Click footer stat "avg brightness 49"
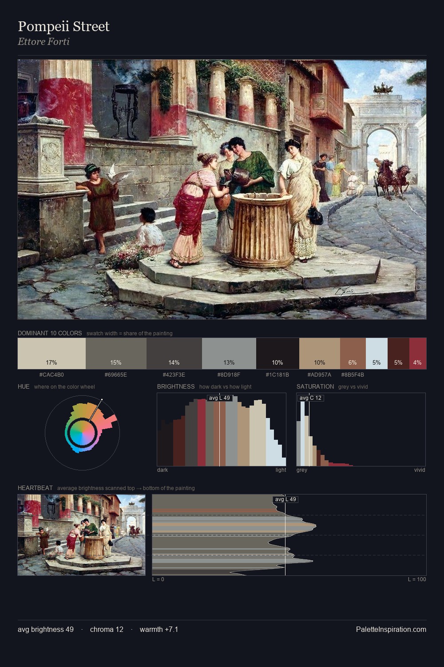444x667 pixels. pyautogui.click(x=46, y=629)
